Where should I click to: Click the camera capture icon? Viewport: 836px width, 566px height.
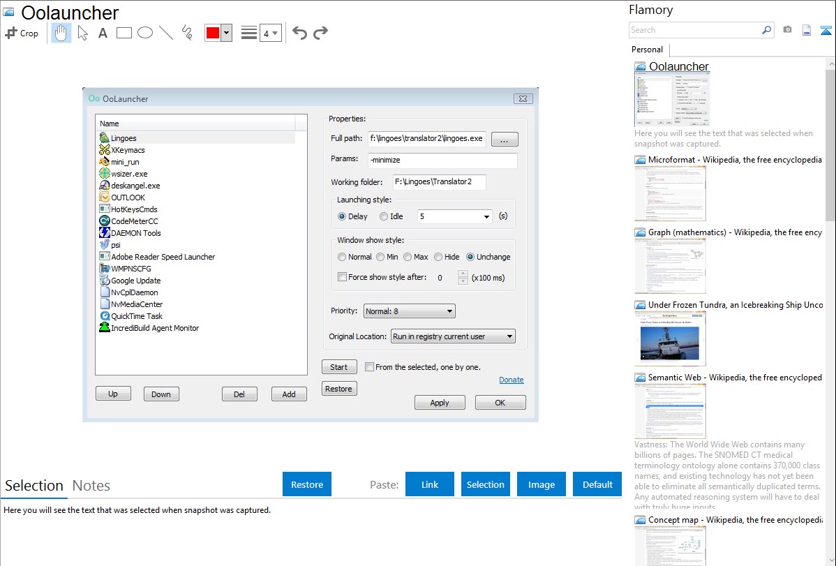pyautogui.click(x=787, y=30)
